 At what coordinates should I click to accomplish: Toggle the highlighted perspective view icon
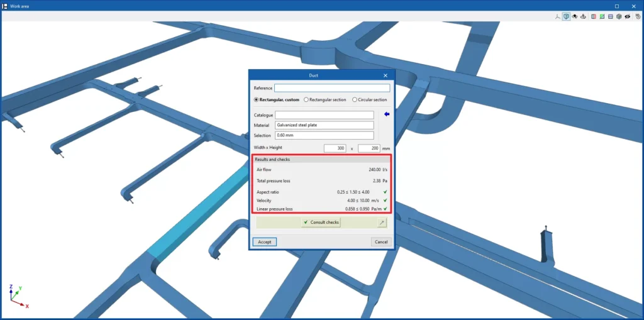[567, 17]
